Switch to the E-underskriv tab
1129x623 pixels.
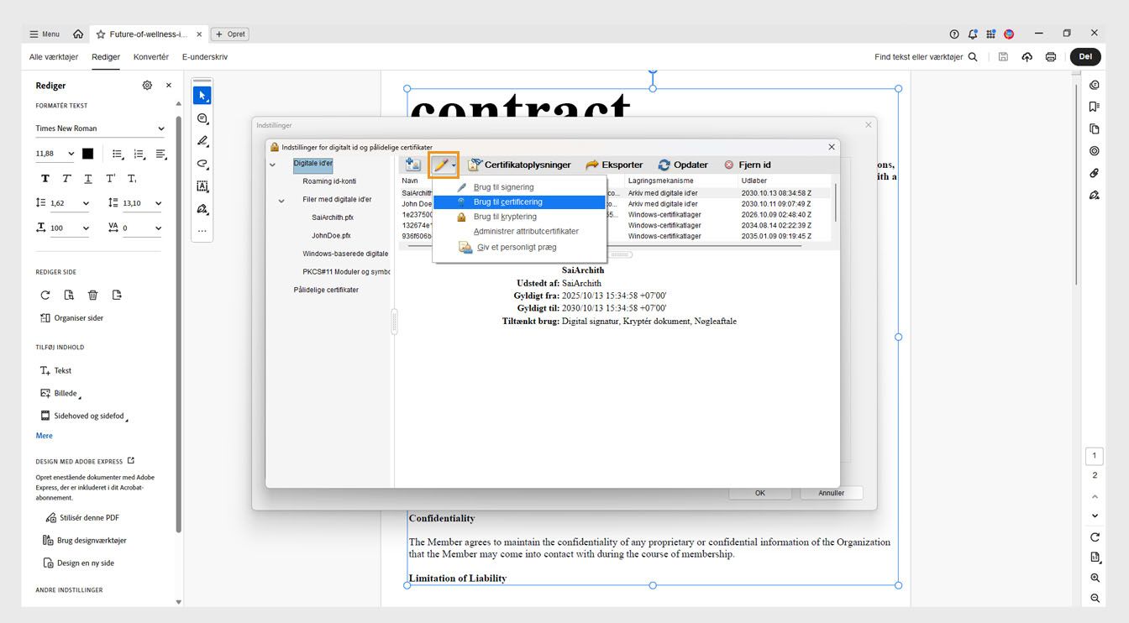click(x=205, y=57)
